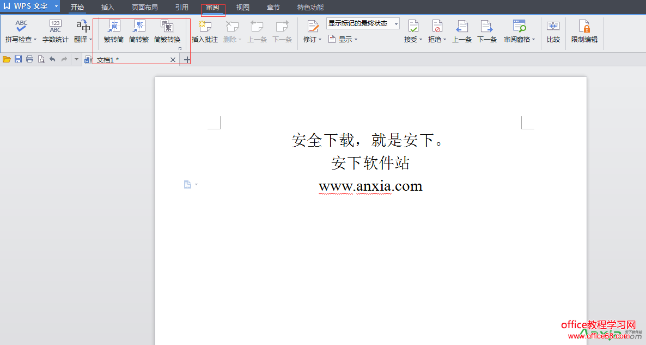The width and height of the screenshot is (646, 345).
Task: Expand 显示标记的最终状态 dropdown
Action: (x=395, y=23)
